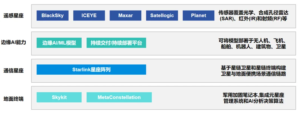Open the MetaConstellation box
This screenshot has height=114, width=301.
coord(119,97)
